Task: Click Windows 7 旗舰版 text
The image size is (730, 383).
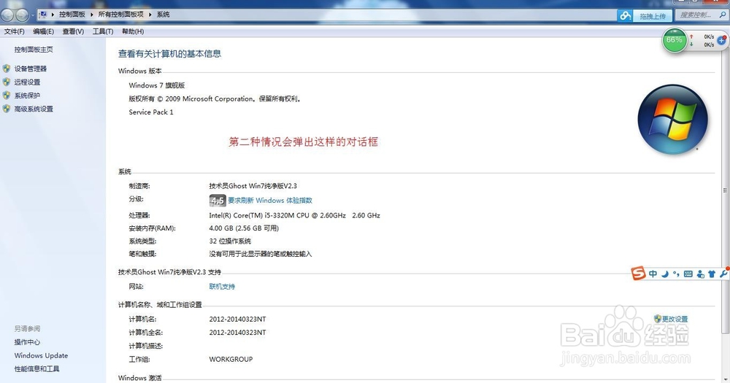Action: pyautogui.click(x=157, y=85)
